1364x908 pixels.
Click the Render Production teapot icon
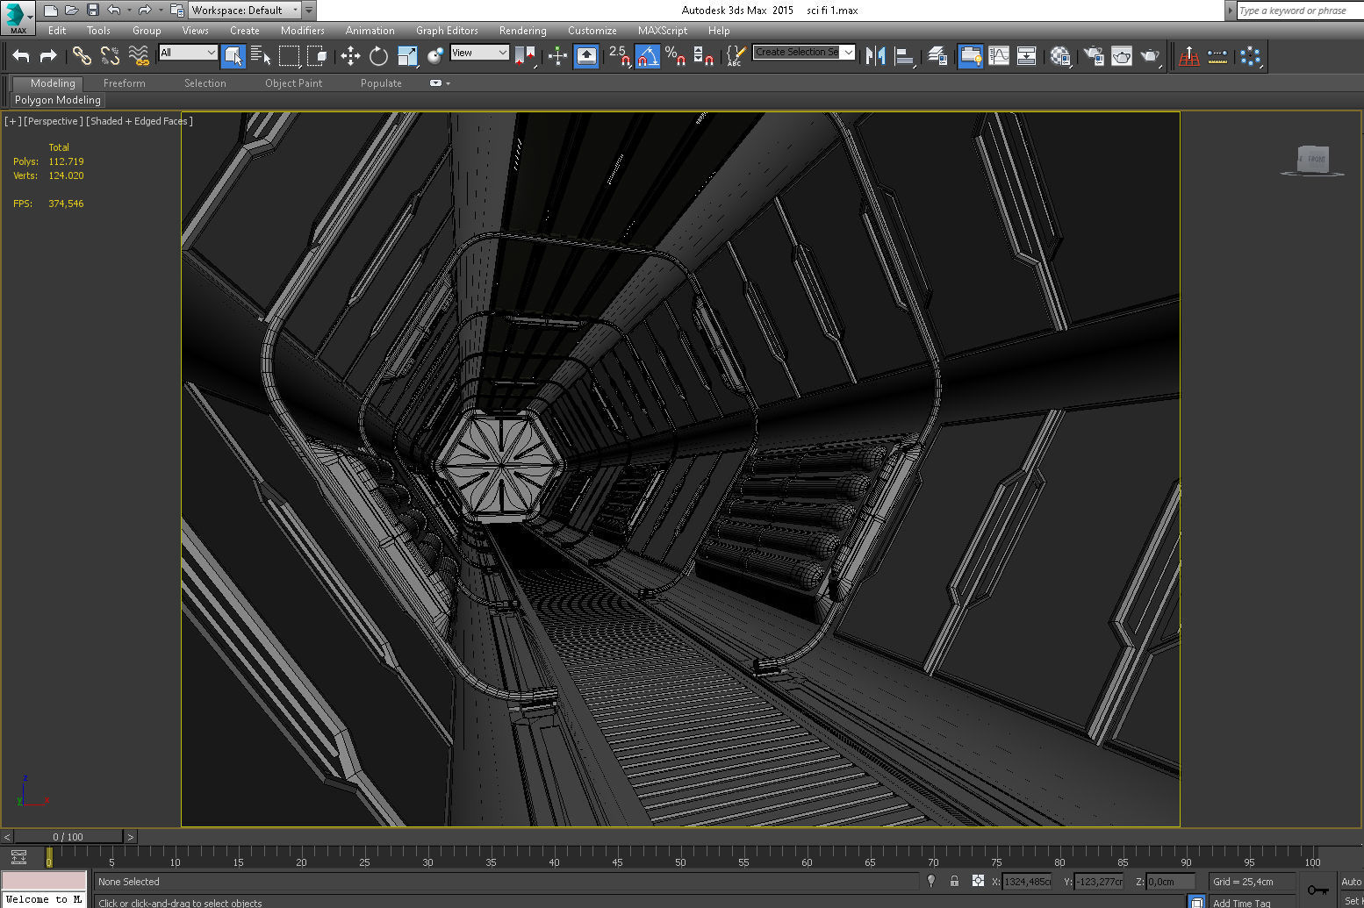1150,56
